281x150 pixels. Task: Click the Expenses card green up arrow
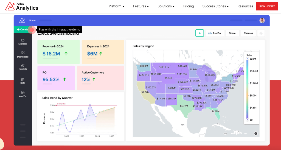pos(101,54)
